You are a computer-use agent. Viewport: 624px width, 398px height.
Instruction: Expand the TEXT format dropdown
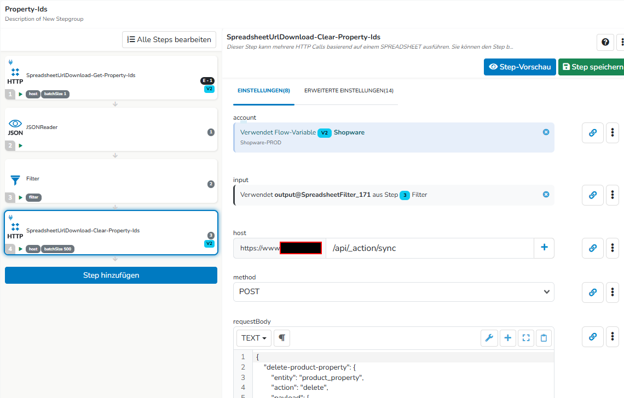254,338
